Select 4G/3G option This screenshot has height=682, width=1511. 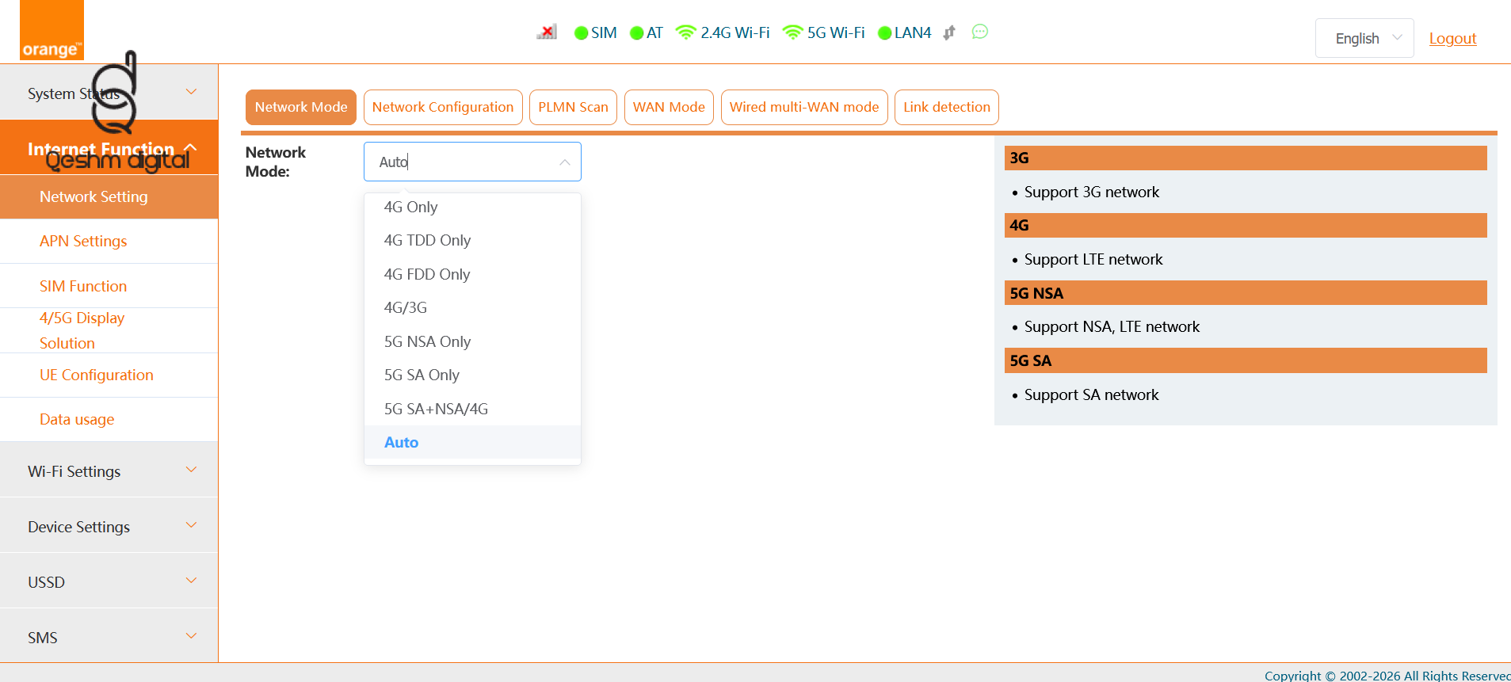(472, 307)
